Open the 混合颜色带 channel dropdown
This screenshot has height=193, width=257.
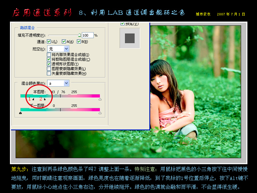[58, 83]
